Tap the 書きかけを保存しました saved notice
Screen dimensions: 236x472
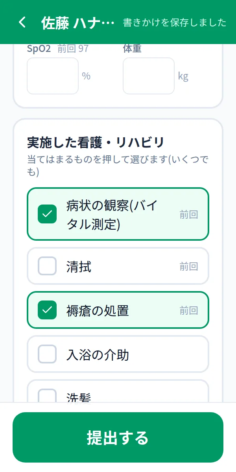(175, 22)
